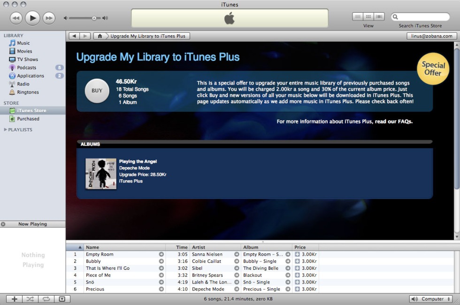
Task: Expand the Playlists section
Action: (x=6, y=130)
